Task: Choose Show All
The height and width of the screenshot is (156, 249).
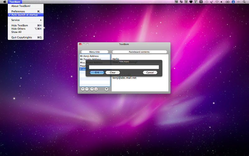Action: [x=26, y=32]
